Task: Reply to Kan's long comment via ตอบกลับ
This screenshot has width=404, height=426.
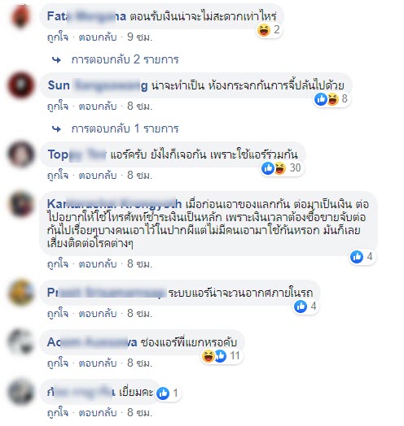Action: (98, 263)
